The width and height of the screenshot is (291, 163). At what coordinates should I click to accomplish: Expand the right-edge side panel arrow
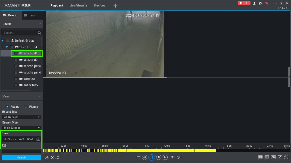(x=289, y=77)
